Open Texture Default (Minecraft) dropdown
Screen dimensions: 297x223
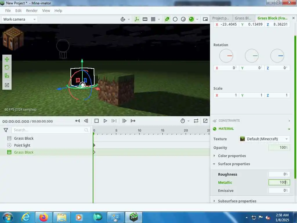[x=265, y=139]
